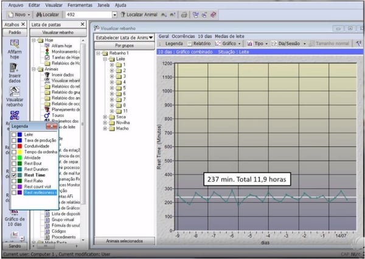Enable the Leite checkbox in the legend
The height and width of the screenshot is (259, 365).
(14, 134)
